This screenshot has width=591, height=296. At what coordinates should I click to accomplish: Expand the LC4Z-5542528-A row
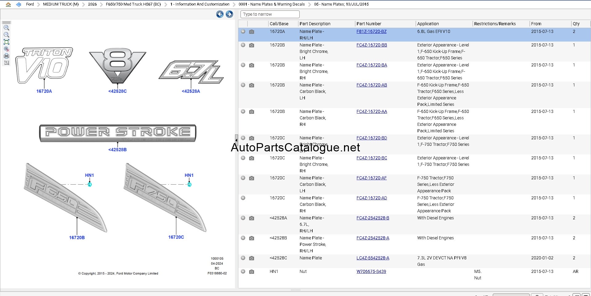pos(243,258)
